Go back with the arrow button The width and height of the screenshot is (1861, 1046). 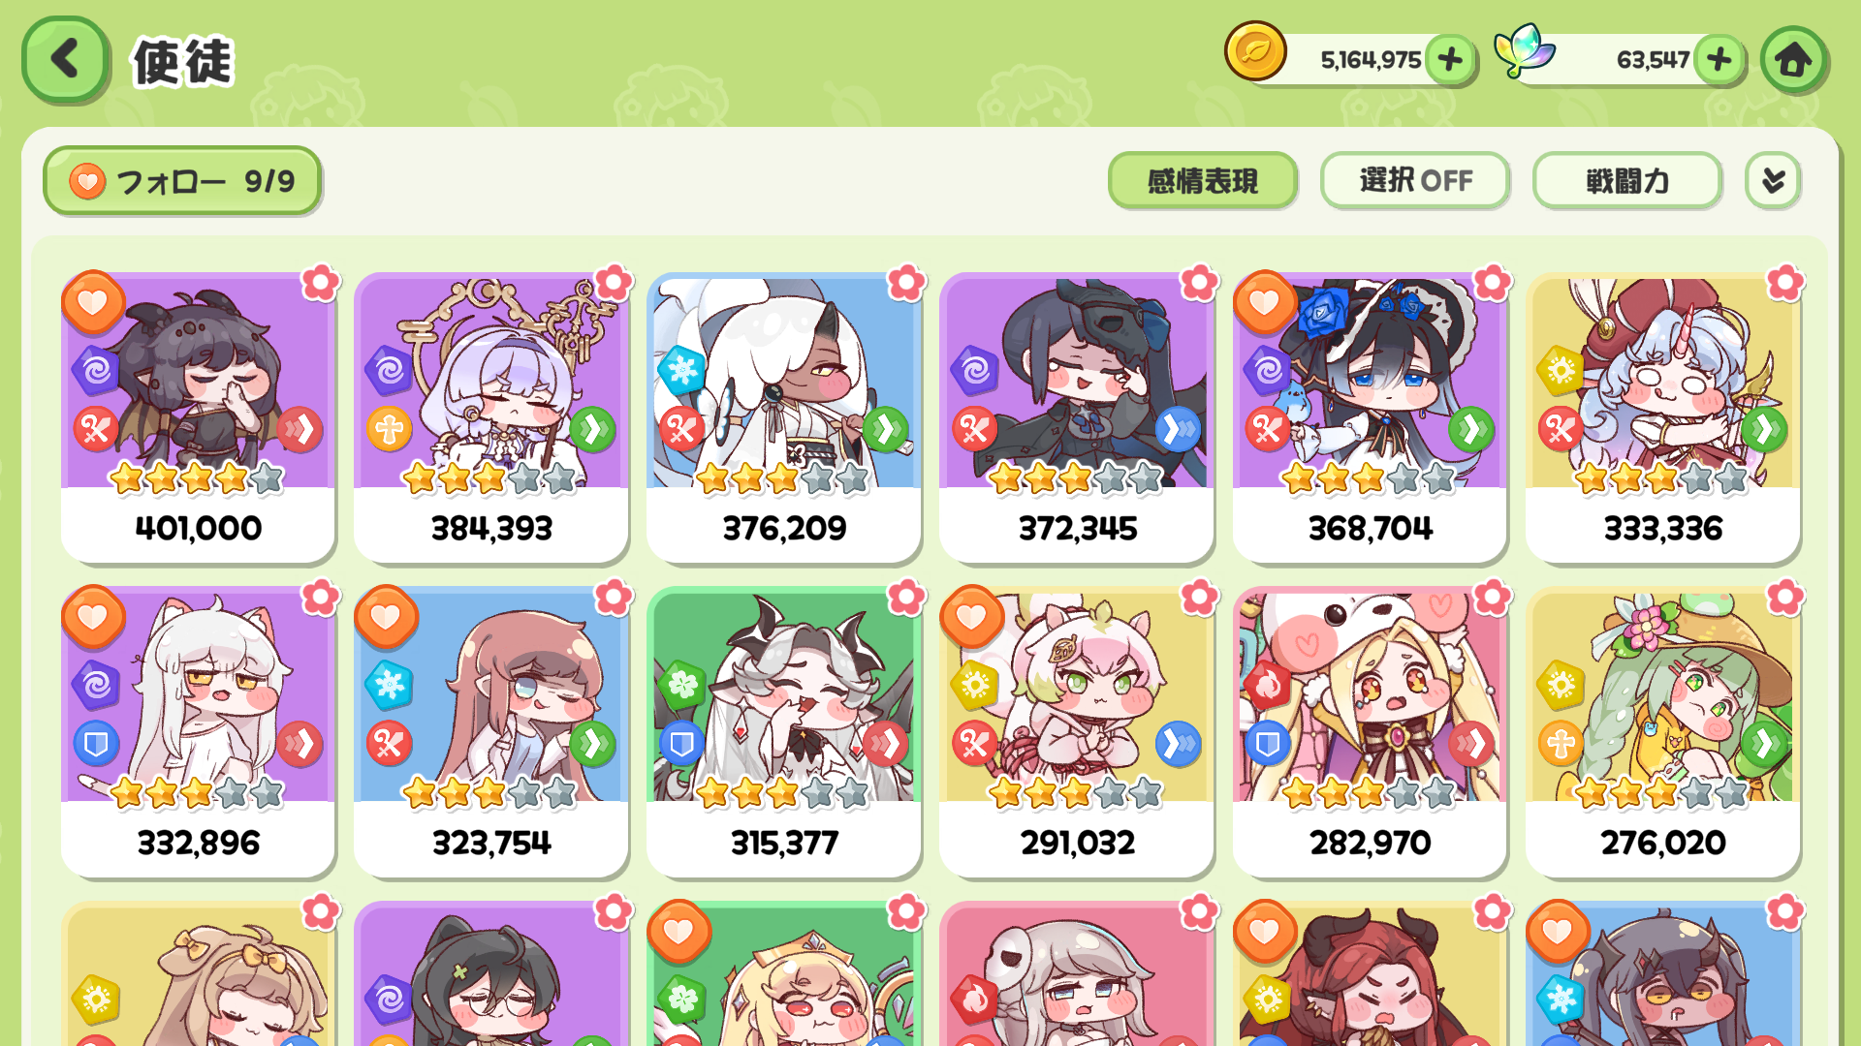pos(65,60)
